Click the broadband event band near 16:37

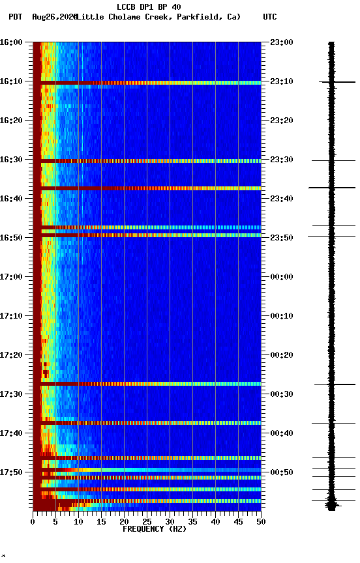147,188
